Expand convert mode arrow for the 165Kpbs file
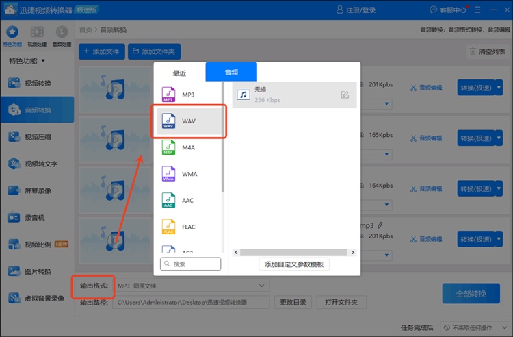Screen dimensions: 513x337 point(499,138)
